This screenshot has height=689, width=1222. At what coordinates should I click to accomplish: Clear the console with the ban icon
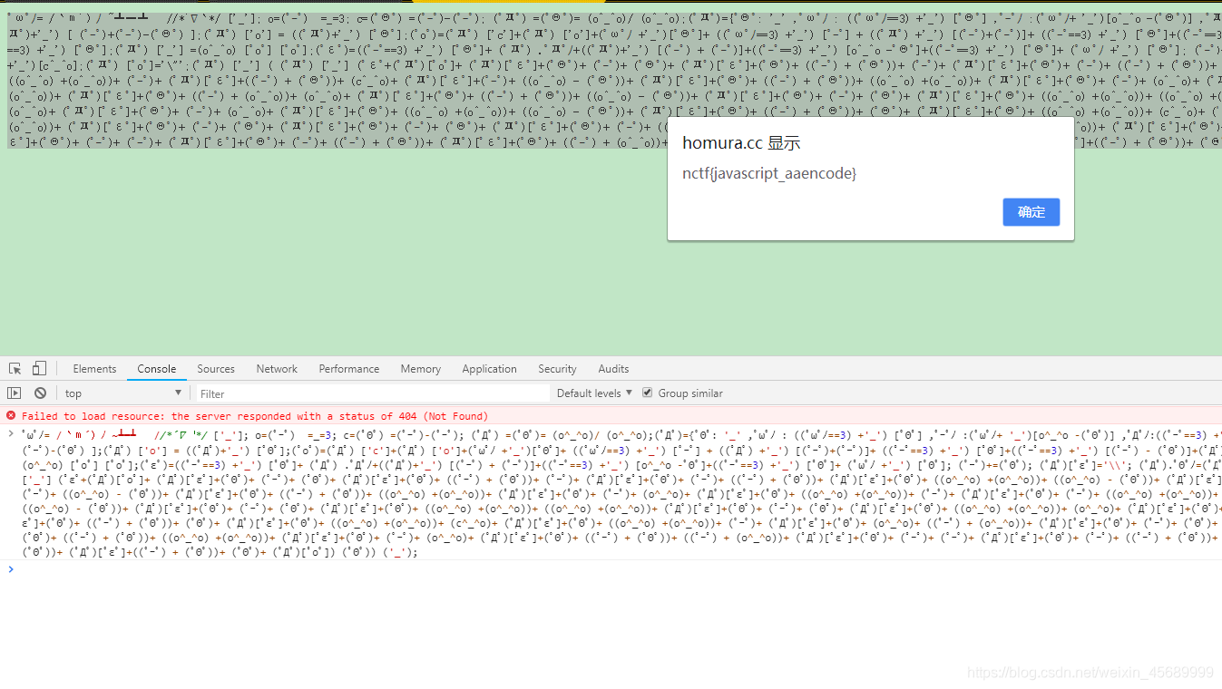40,393
